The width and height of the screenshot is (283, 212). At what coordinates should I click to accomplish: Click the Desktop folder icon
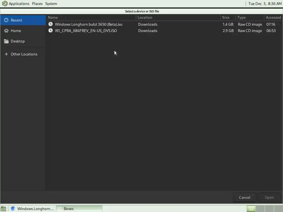tap(6, 41)
